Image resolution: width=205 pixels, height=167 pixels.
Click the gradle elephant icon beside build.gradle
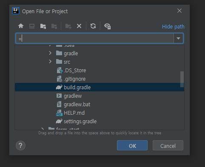click(59, 87)
